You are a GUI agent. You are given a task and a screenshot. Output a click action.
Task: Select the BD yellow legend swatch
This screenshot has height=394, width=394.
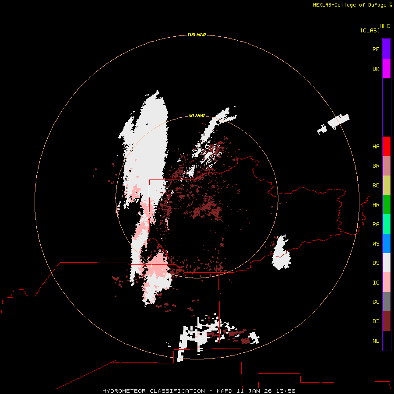click(387, 186)
